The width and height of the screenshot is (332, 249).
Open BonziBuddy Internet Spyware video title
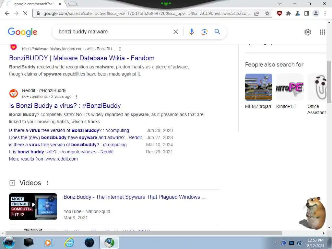point(135,197)
